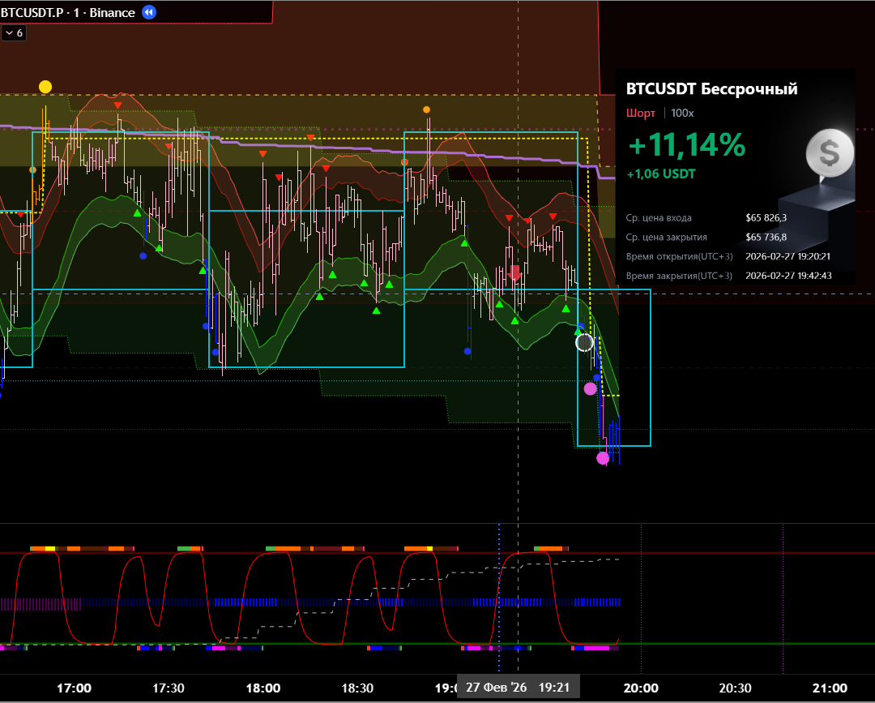Click the 21:00 label on time axis
Image resolution: width=875 pixels, height=703 pixels.
click(830, 688)
